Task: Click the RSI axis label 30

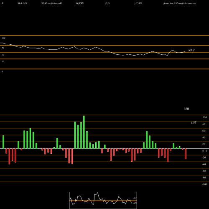Action: (3, 61)
